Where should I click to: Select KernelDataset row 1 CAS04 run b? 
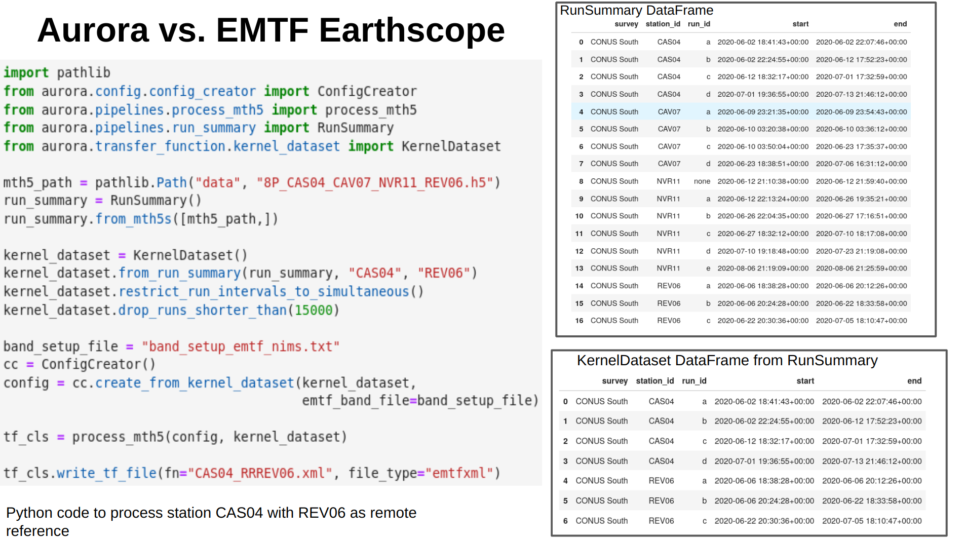(x=742, y=421)
